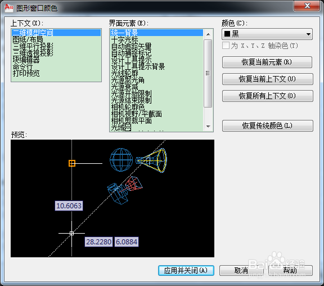The image size is (324, 286).
Task: Select 命令行 context
Action: 56,66
